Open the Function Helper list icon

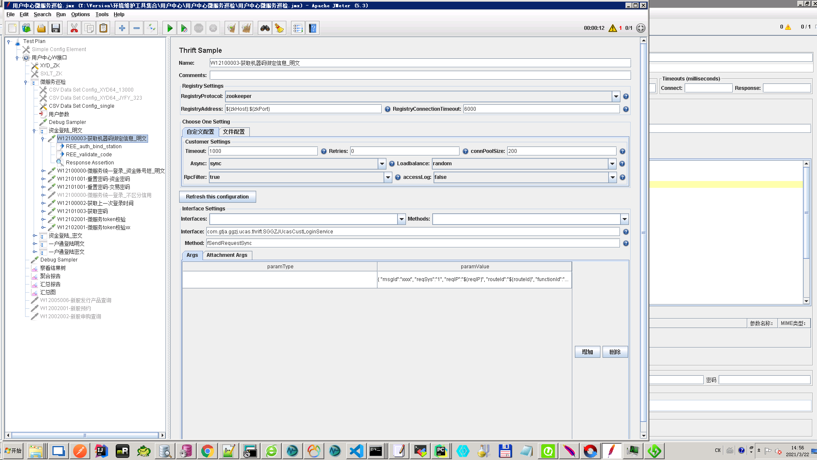pyautogui.click(x=297, y=28)
